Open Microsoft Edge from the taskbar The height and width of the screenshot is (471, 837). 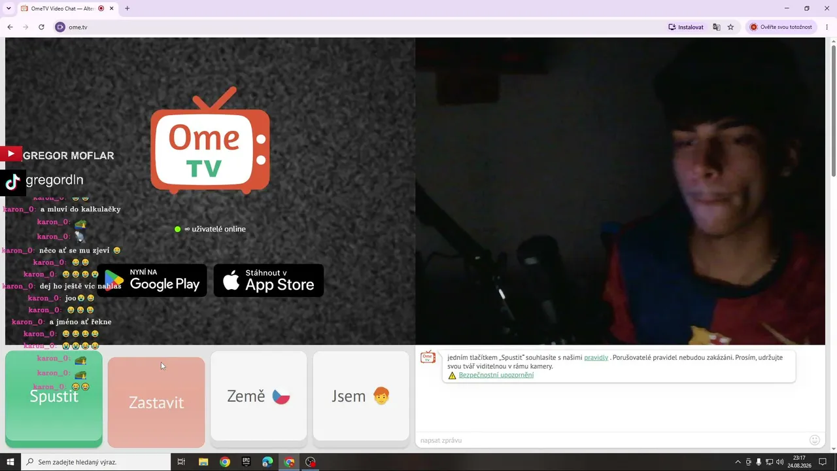(x=267, y=462)
